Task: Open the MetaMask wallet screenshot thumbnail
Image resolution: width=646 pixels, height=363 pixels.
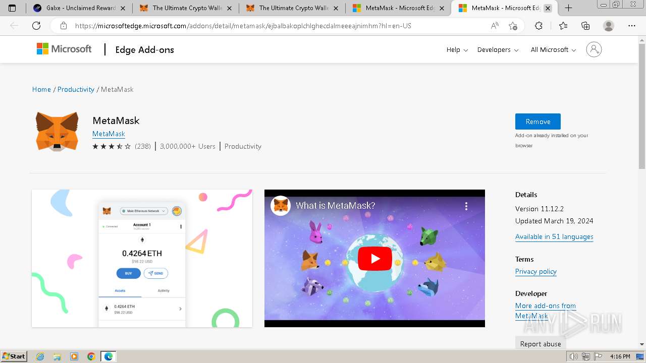Action: (x=142, y=258)
